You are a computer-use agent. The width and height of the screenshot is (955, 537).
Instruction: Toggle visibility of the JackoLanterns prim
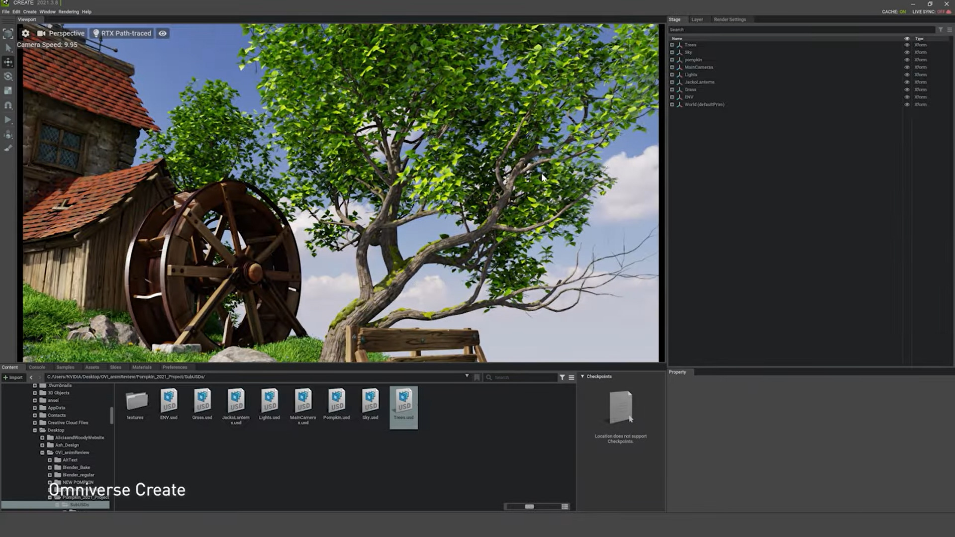coord(907,82)
